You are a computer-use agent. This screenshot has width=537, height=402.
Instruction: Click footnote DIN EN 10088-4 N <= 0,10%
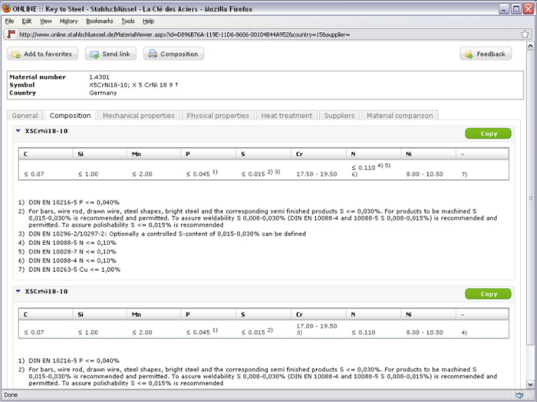[72, 260]
